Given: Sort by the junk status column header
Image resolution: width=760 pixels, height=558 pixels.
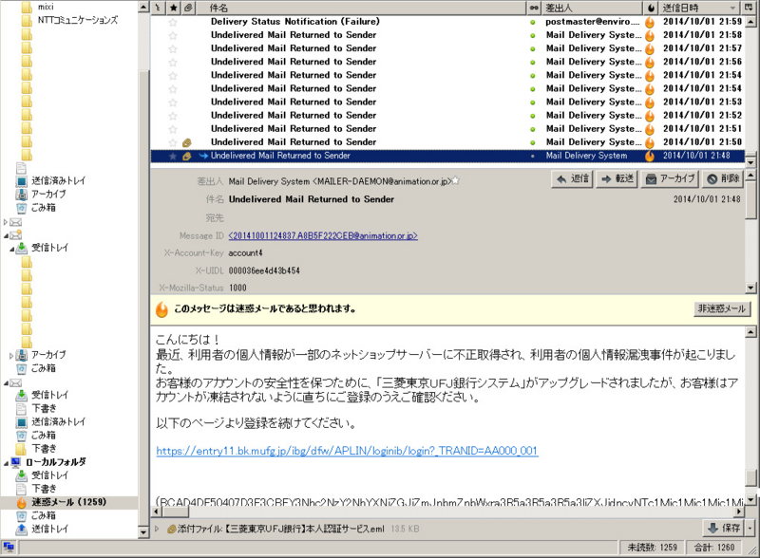Looking at the screenshot, I should point(651,8).
